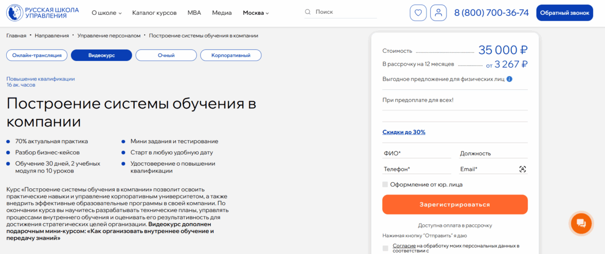Go to Главная breadcrumb
This screenshot has height=254, width=605.
(x=16, y=36)
